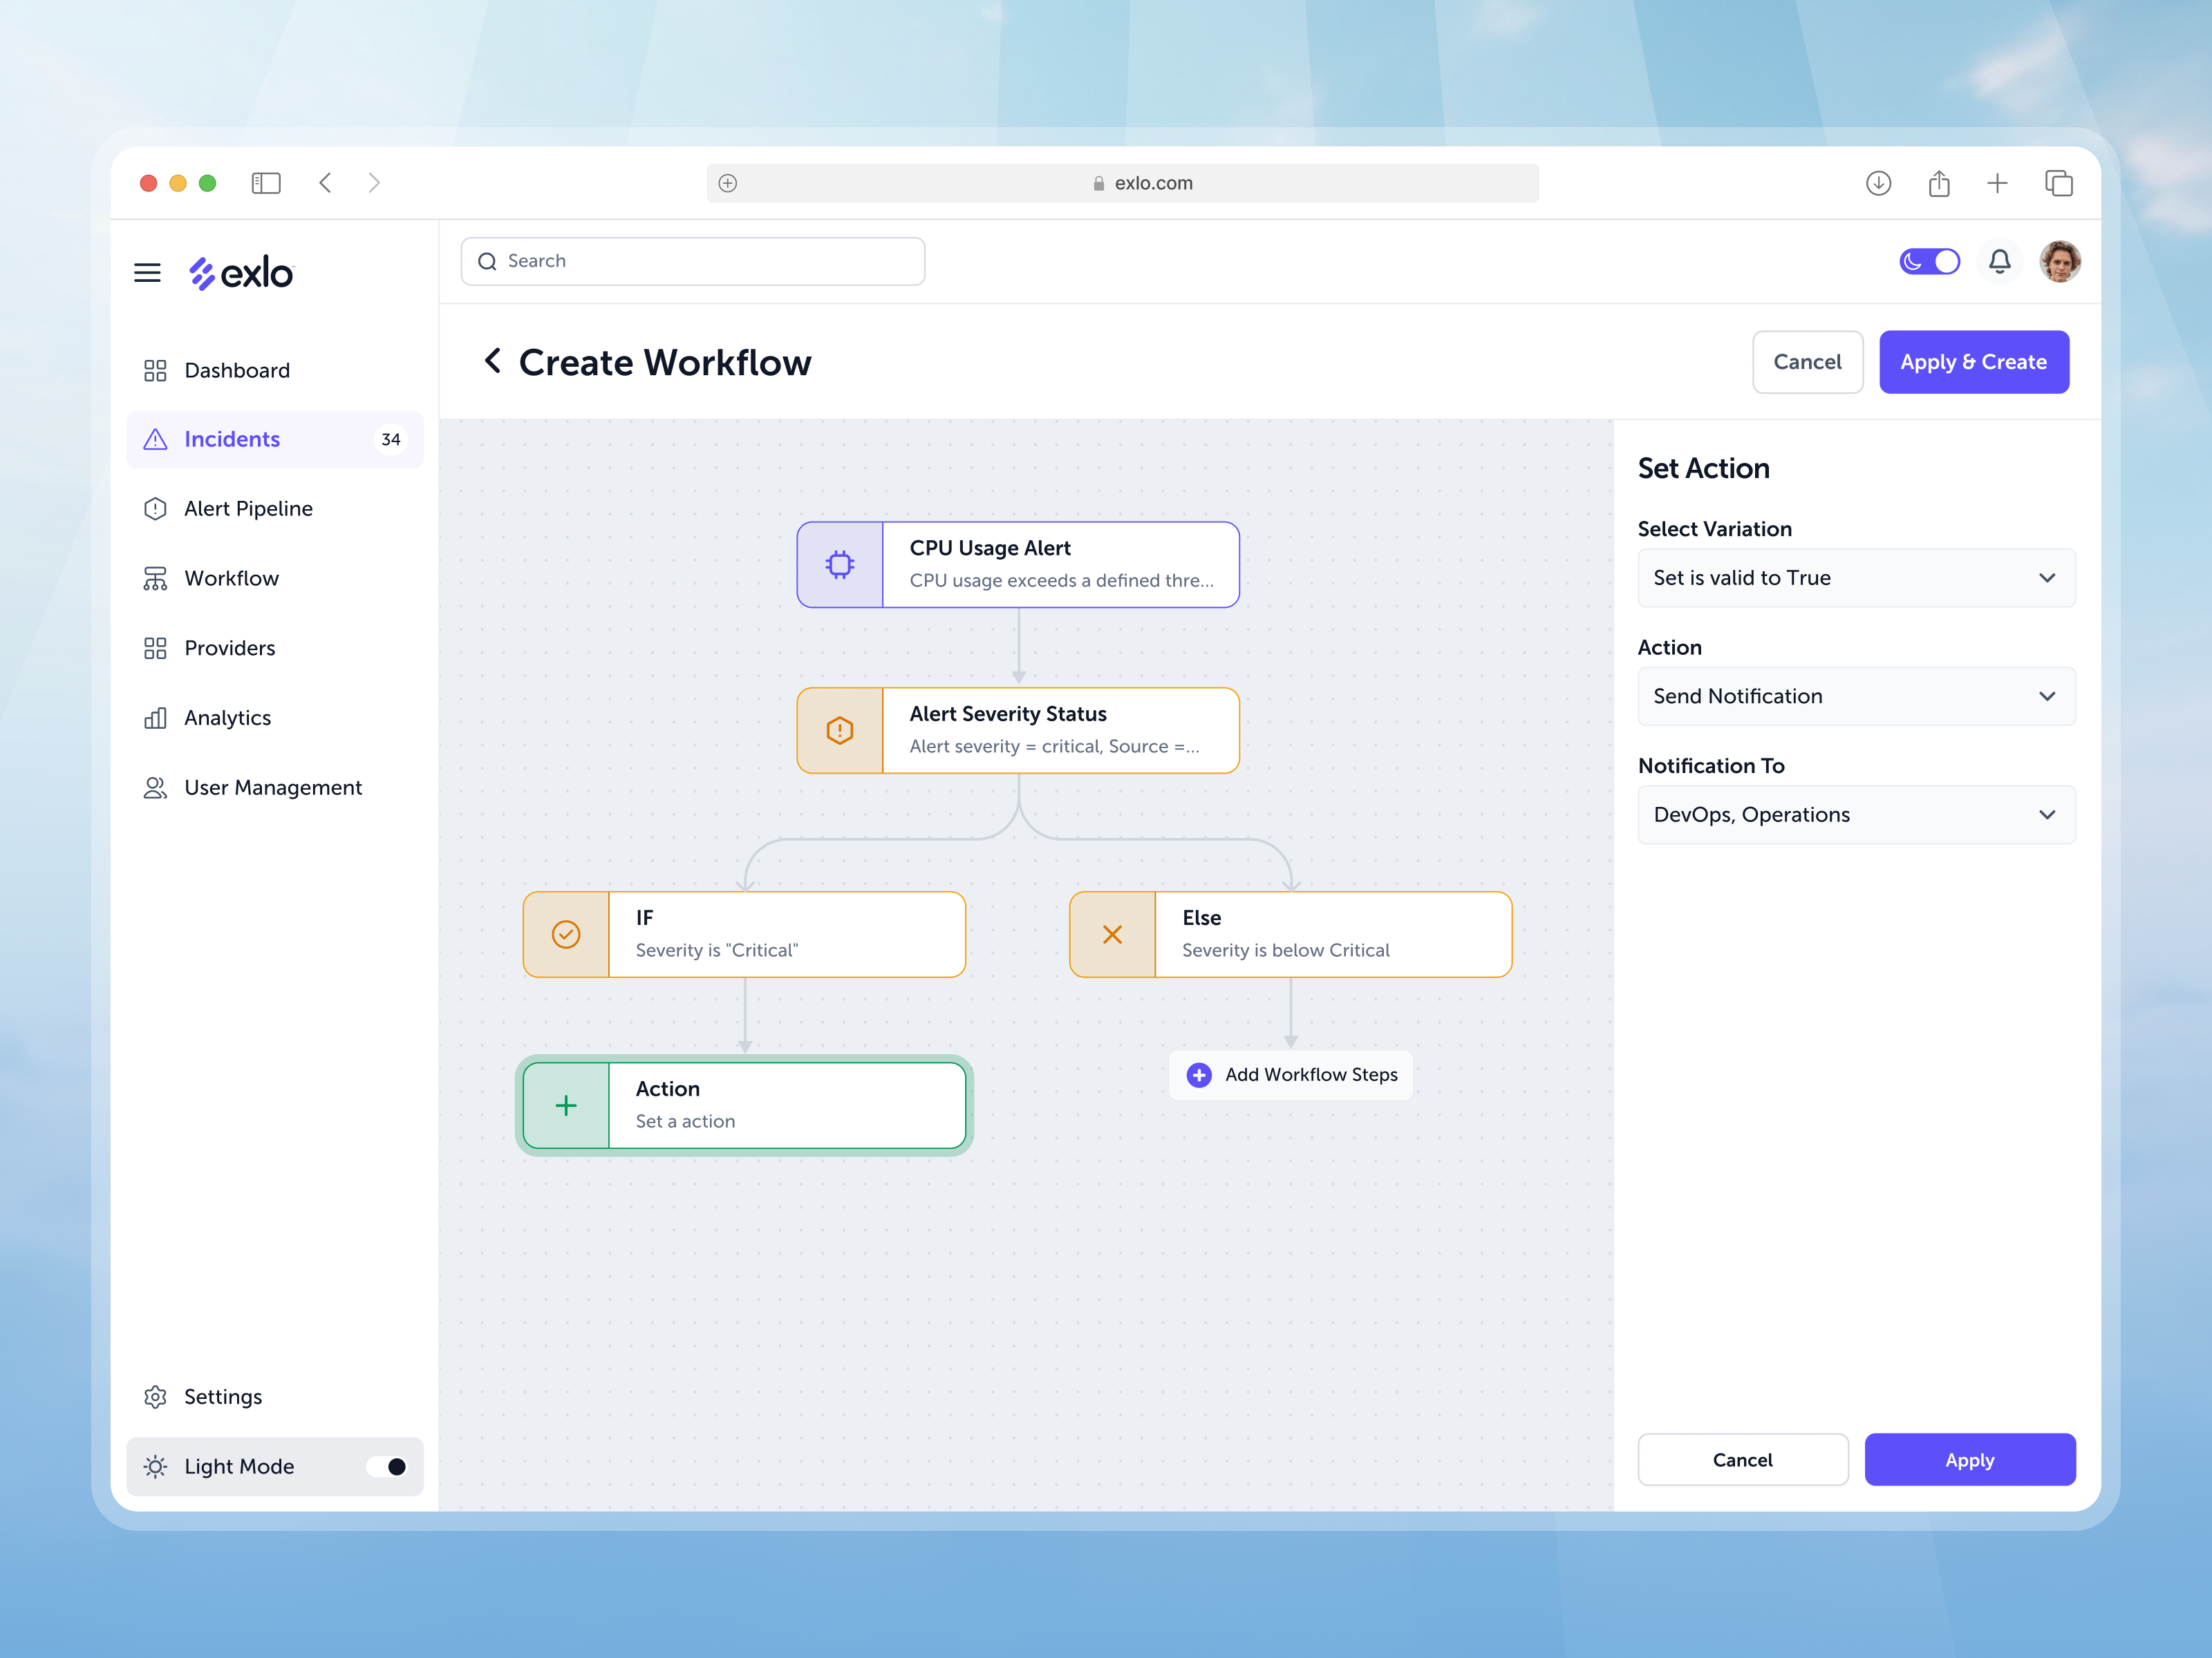
Task: Click the Apply & Create button
Action: [x=1974, y=362]
